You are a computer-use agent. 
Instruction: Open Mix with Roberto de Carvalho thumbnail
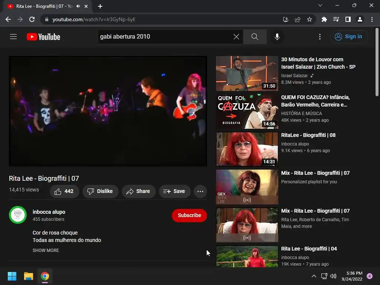(247, 225)
